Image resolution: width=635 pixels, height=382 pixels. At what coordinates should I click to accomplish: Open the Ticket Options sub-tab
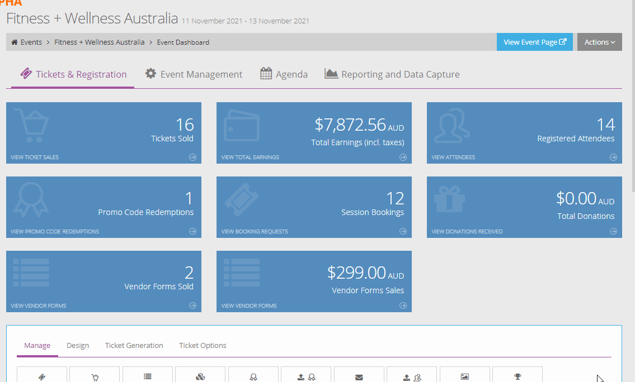[x=203, y=346]
